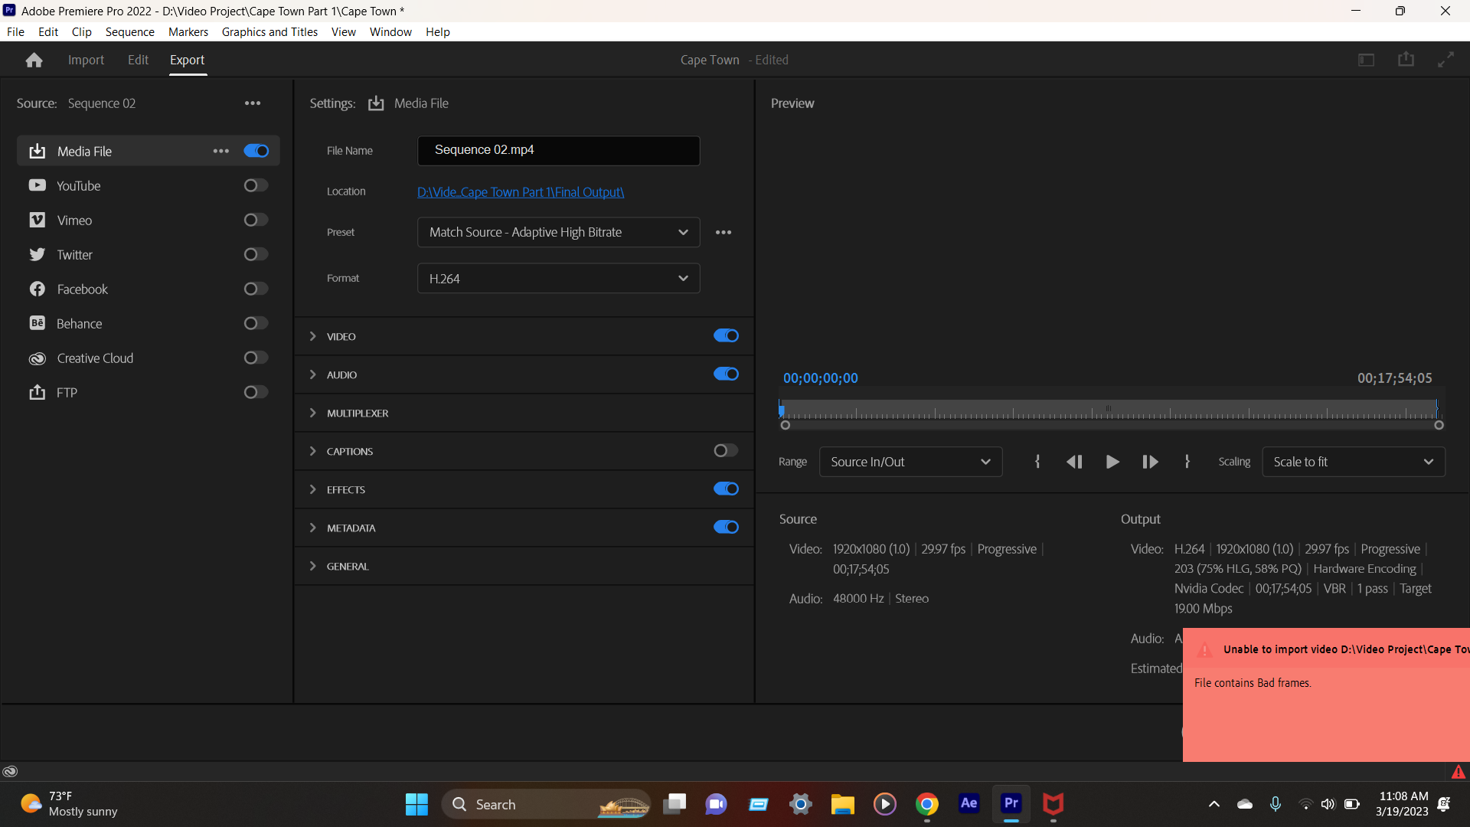
Task: Open After Effects from the taskbar
Action: click(969, 804)
